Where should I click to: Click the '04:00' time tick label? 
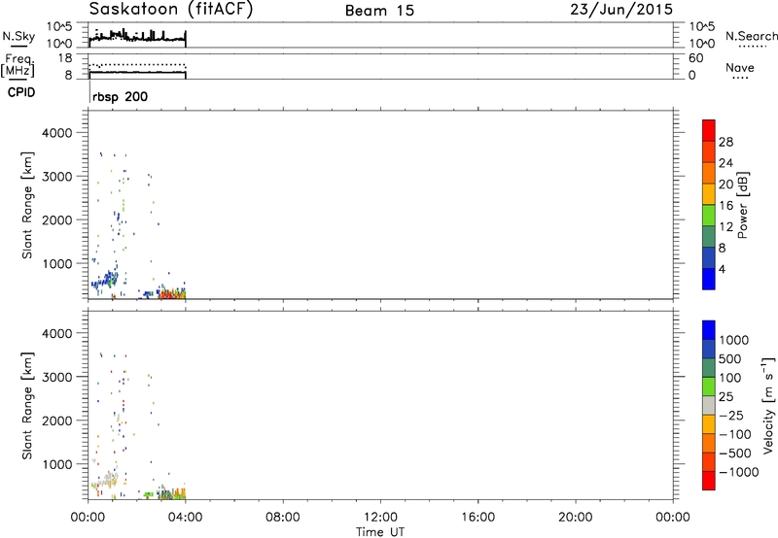(186, 518)
